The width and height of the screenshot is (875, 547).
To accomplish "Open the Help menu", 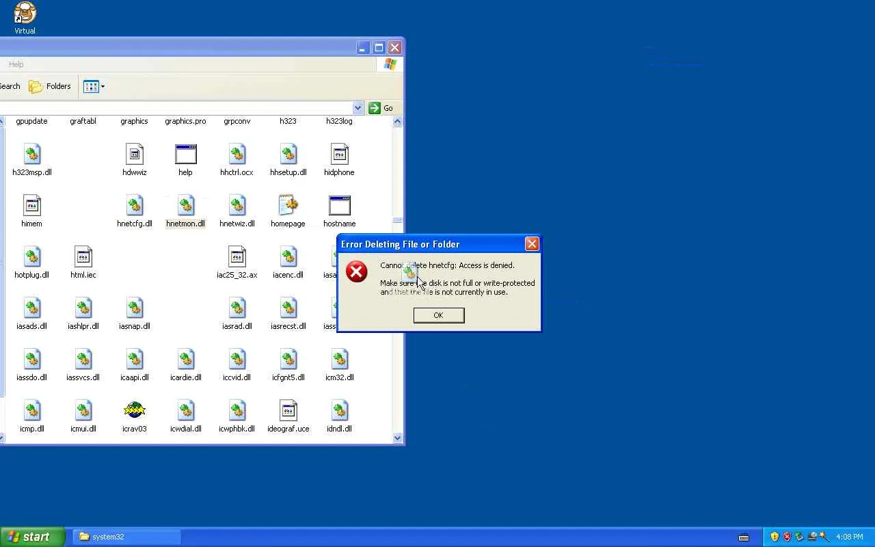I will tap(16, 64).
